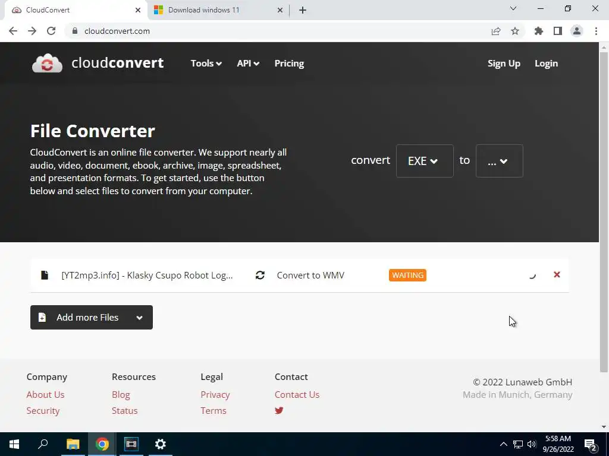
Task: Click Login in the header
Action: [546, 63]
